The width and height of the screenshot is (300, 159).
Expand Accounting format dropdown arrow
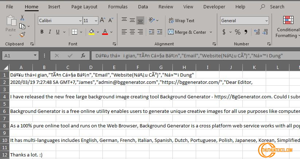click(230, 32)
